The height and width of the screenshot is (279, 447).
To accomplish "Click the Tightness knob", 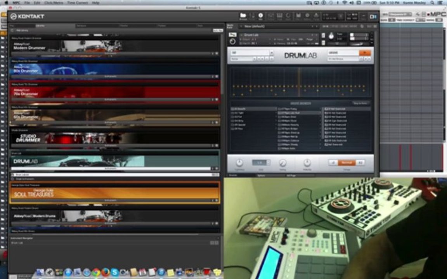I will [x=239, y=163].
